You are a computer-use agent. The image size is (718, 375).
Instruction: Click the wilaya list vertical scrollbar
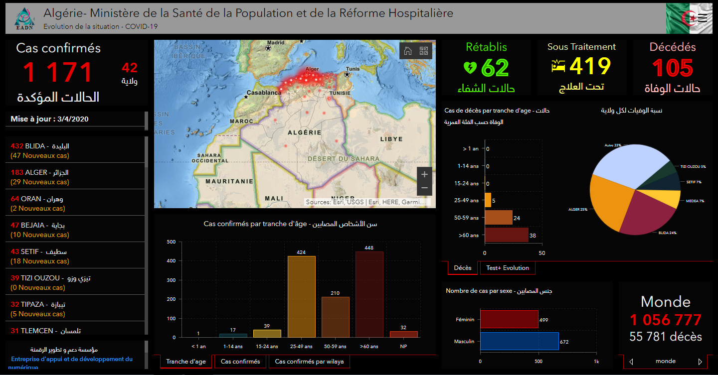[146, 234]
